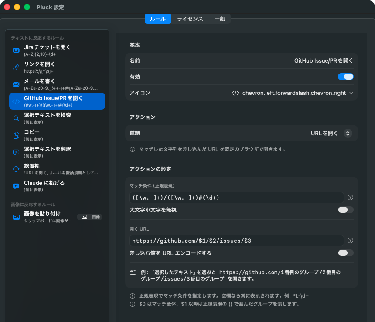375x322 pixels.
Task: Select the メールを書く rule
Action: click(57, 84)
